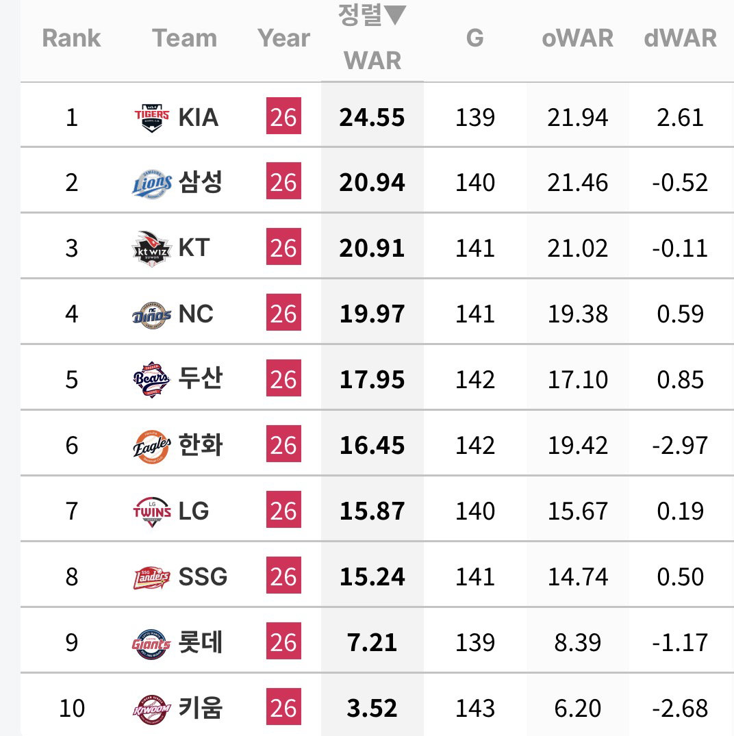Click the Rank column header
Screen dimensions: 734x736
click(x=71, y=38)
